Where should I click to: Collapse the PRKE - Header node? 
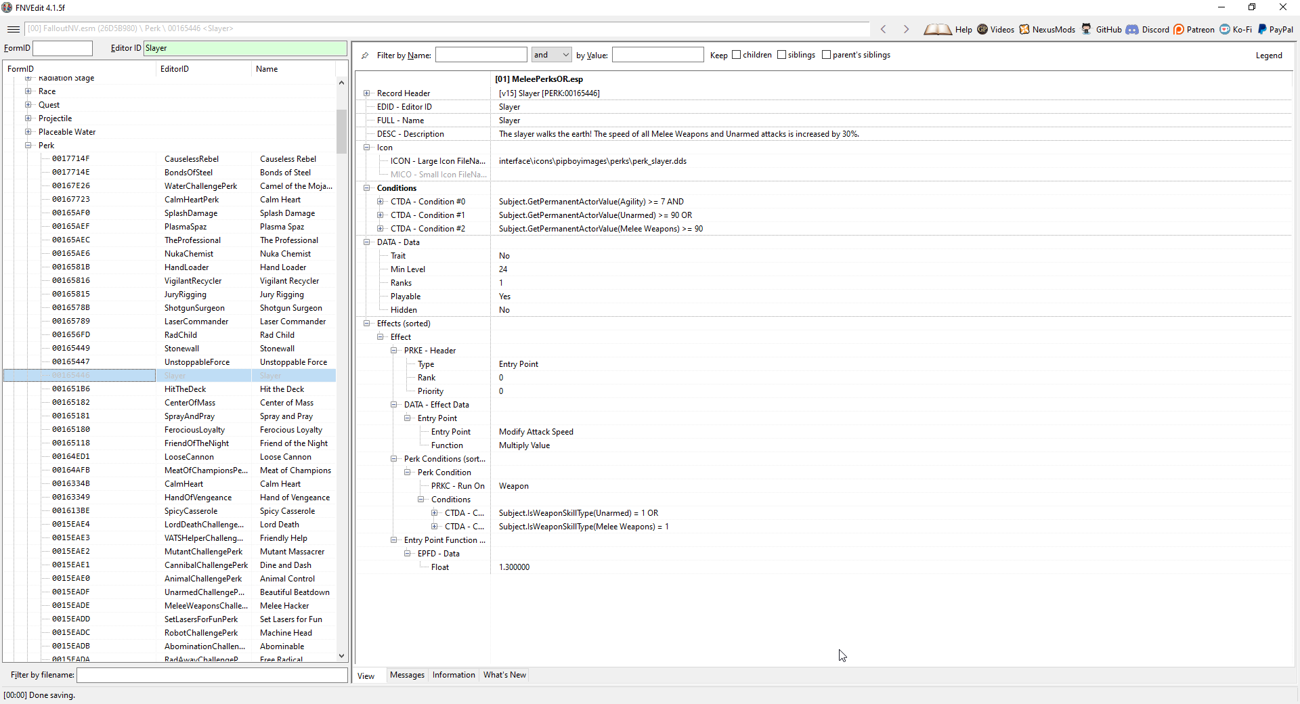[x=394, y=351]
